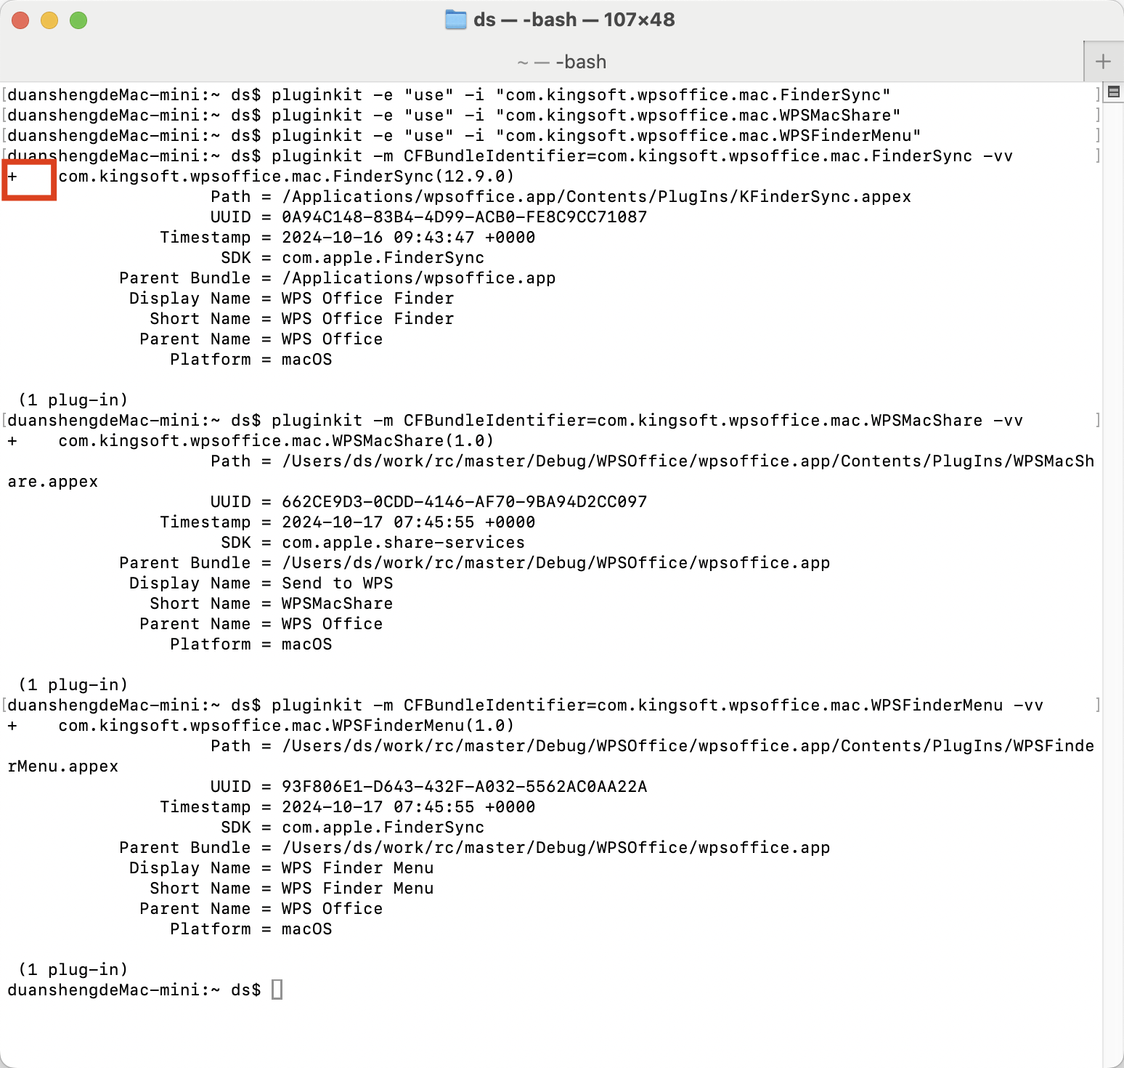This screenshot has height=1068, width=1124.
Task: Click the wrapped text "rMenu.appex"
Action: 62,766
